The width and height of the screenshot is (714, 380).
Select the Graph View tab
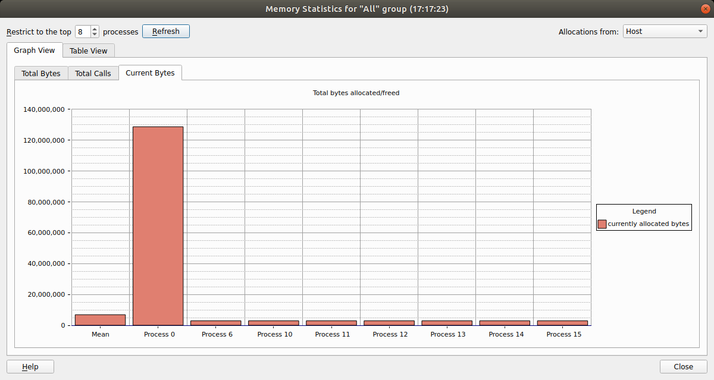(x=34, y=51)
